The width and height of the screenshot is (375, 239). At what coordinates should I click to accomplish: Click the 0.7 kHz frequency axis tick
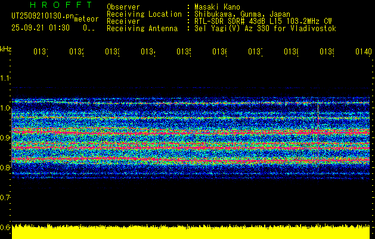(5, 197)
